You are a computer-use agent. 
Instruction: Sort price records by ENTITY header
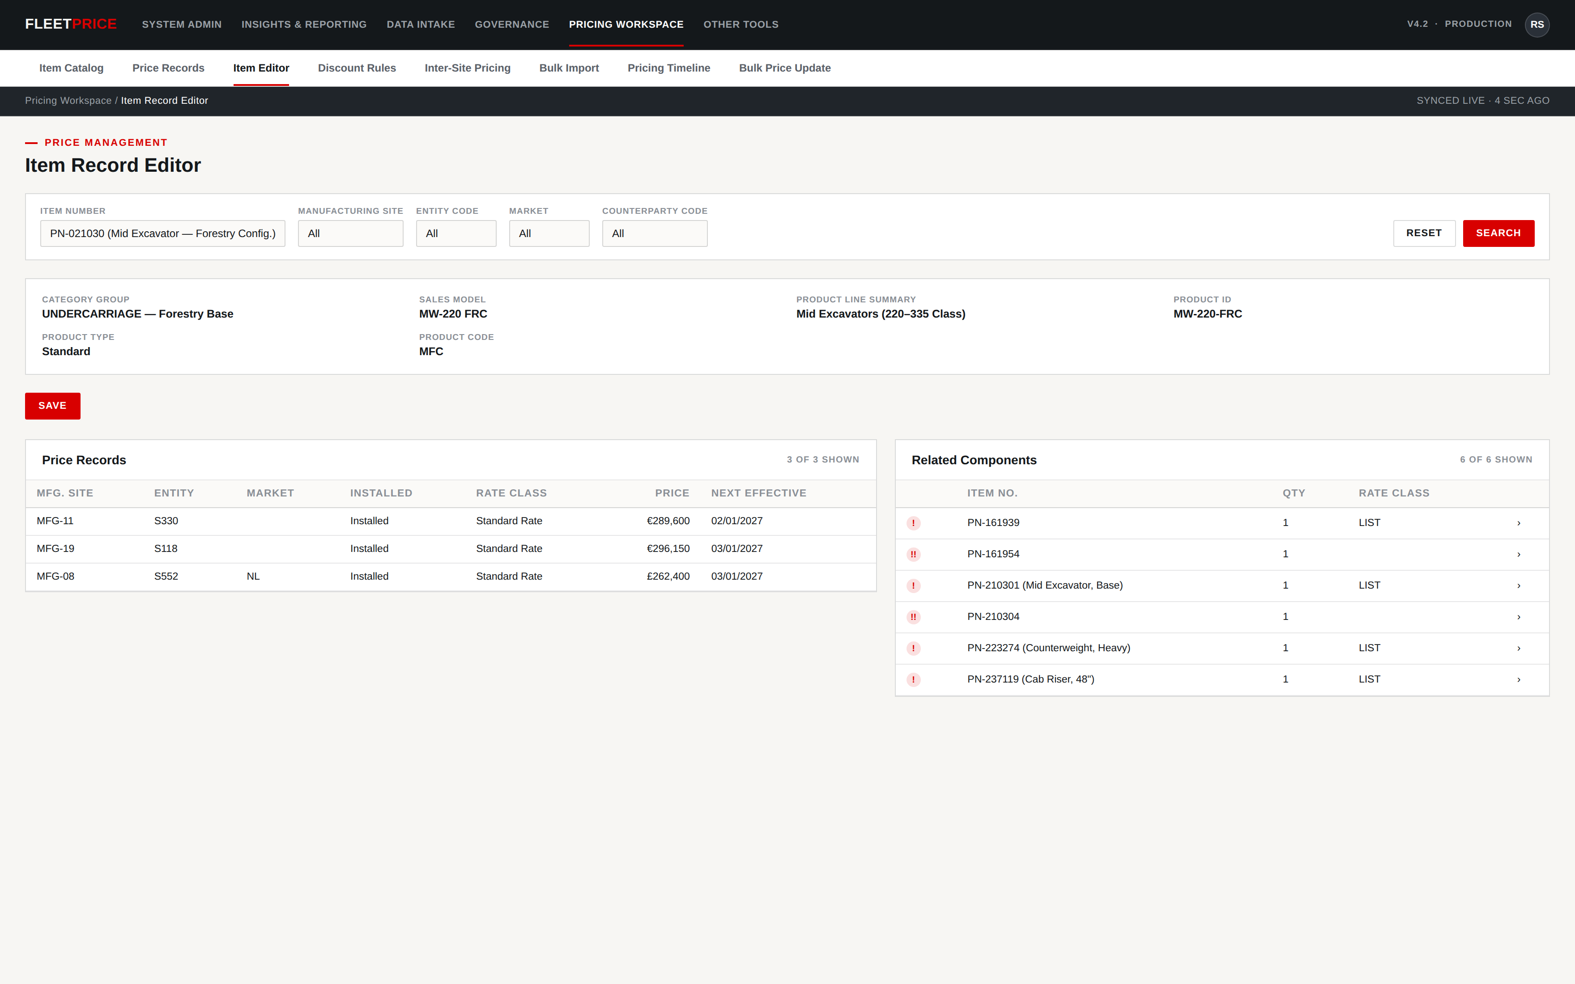pyautogui.click(x=174, y=493)
